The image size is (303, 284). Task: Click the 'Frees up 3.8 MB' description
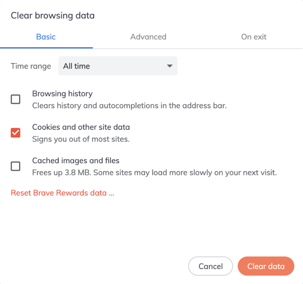point(154,173)
